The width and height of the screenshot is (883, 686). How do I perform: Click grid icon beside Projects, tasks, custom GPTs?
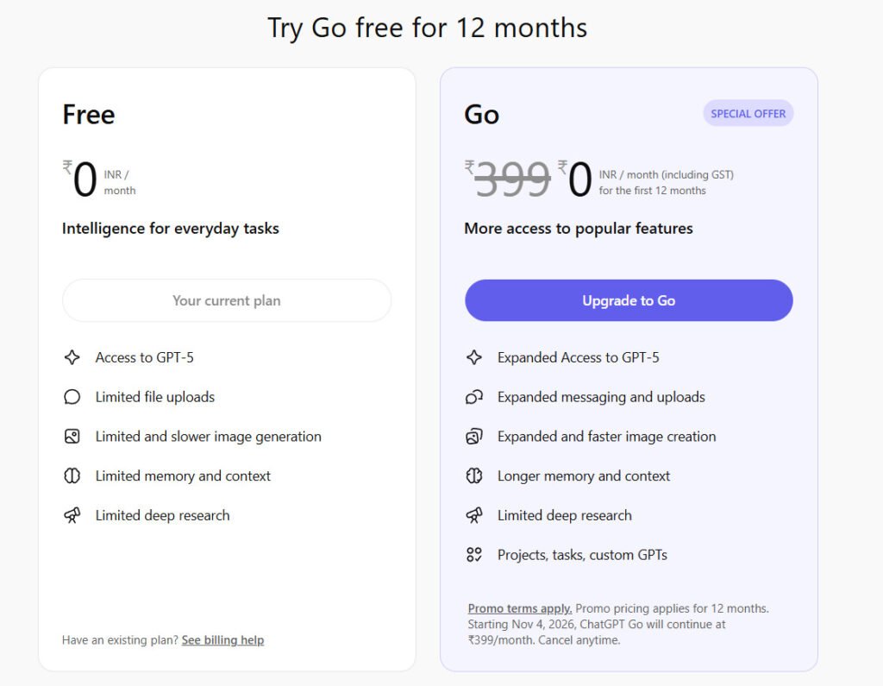click(474, 555)
